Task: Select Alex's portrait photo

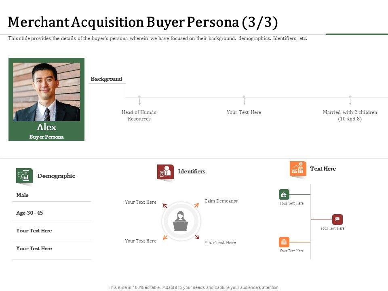Action: [46, 92]
